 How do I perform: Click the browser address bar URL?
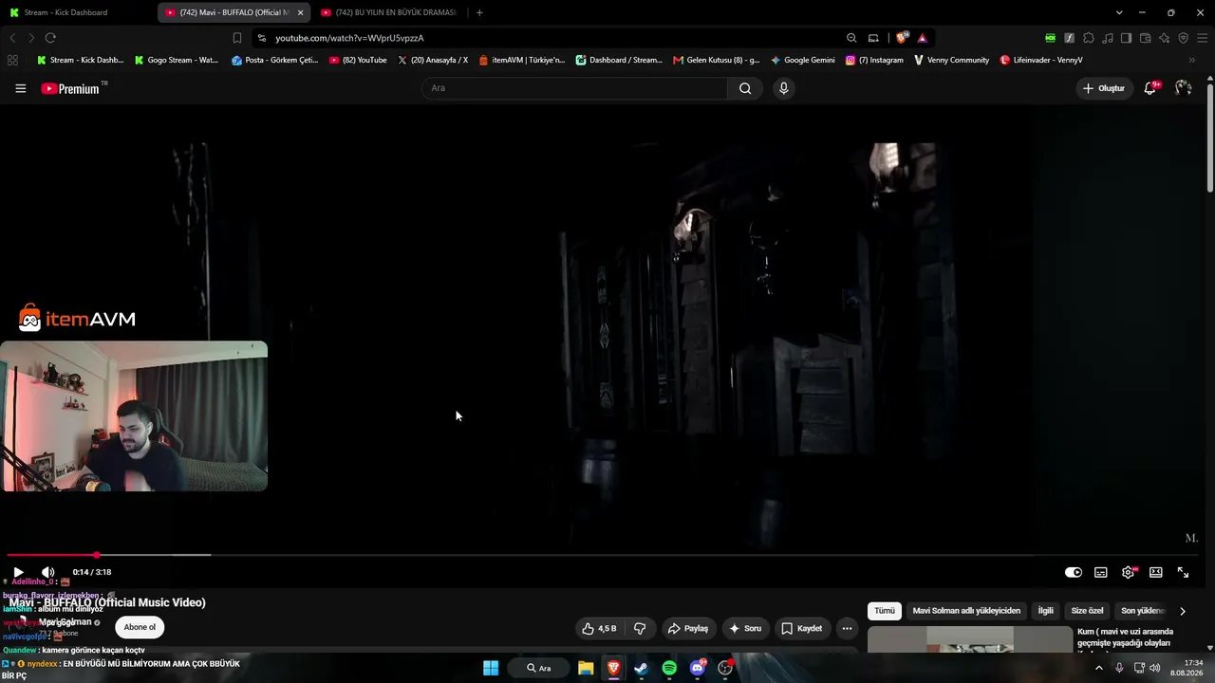click(349, 38)
